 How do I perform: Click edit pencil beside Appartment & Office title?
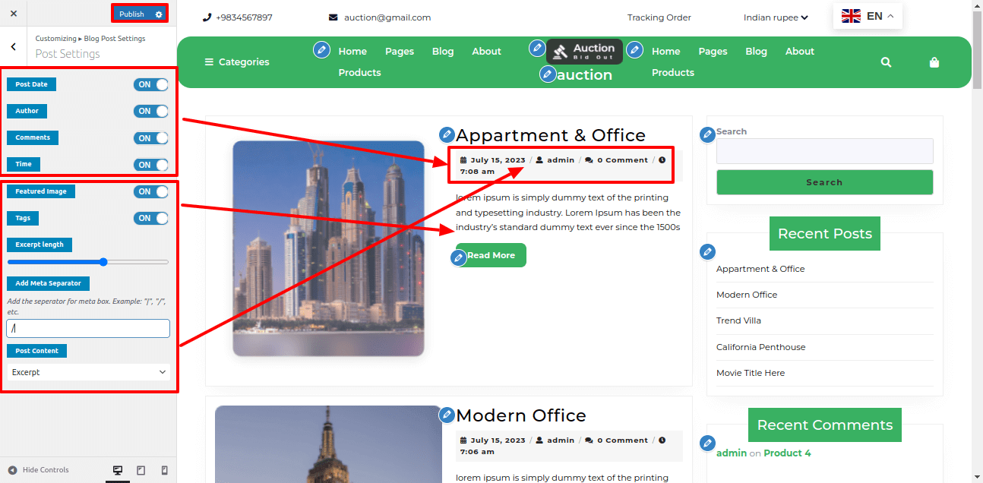click(447, 135)
